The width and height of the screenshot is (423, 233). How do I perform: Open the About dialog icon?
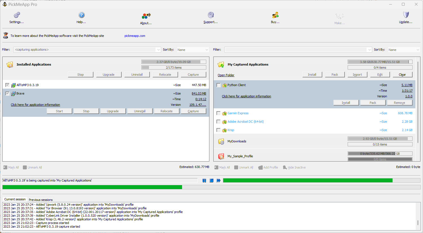pyautogui.click(x=146, y=16)
